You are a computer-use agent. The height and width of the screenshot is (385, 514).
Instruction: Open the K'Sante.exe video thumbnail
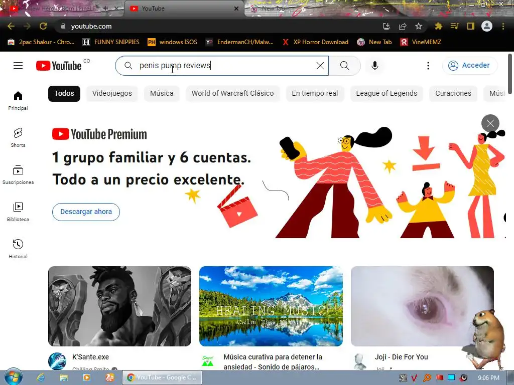coord(119,306)
